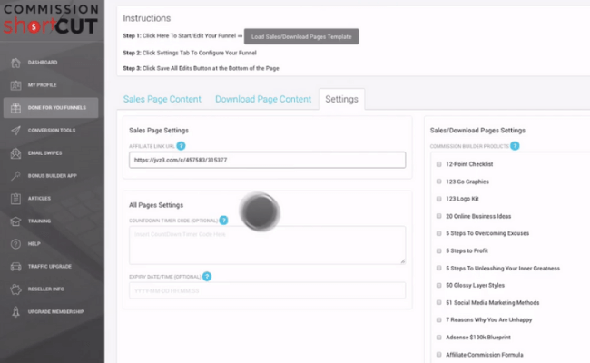Check 7 Reasons Why You Are Unhappy
Screen dimensions: 590x363
click(x=438, y=319)
